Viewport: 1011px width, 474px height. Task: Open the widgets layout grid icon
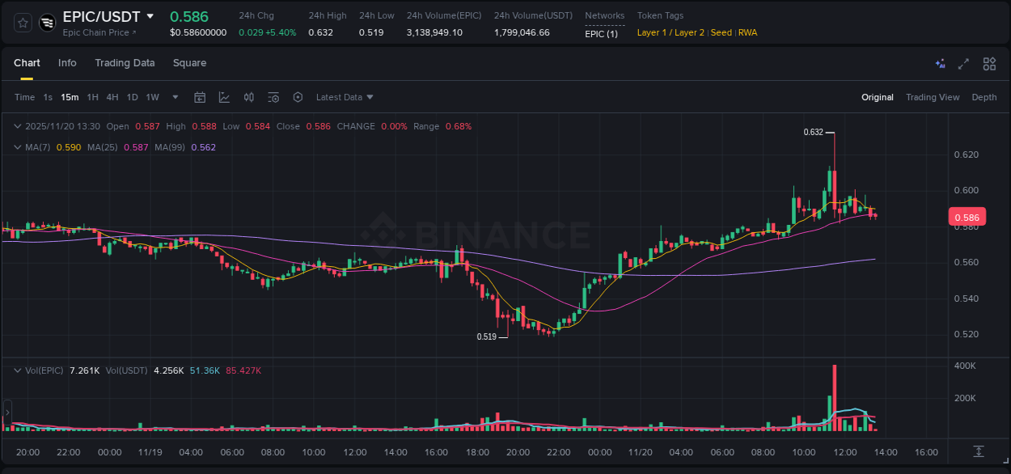coord(988,63)
